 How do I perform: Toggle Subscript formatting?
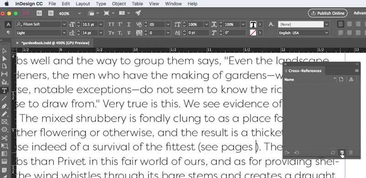(x=120, y=33)
